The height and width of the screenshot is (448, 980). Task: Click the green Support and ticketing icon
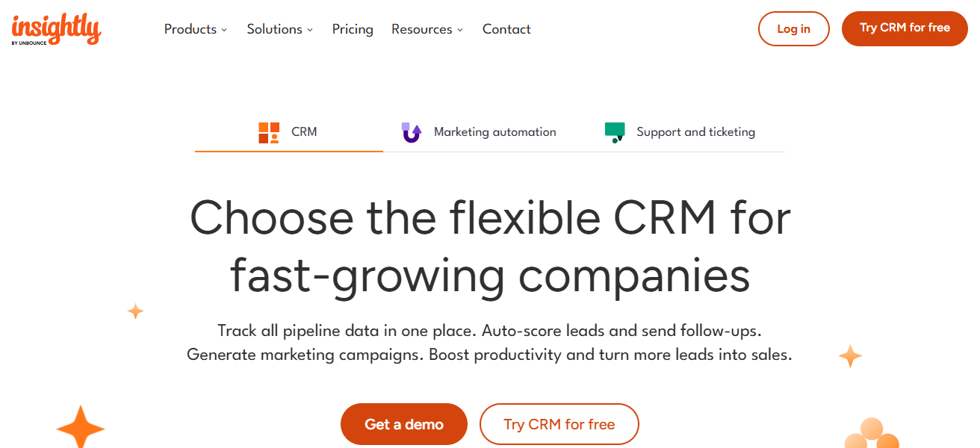coord(614,132)
